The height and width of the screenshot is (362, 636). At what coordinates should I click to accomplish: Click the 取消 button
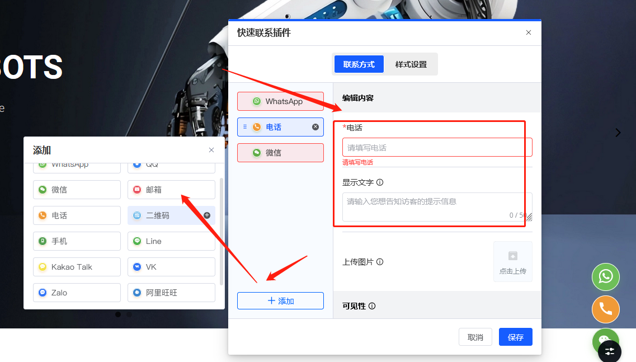point(475,337)
